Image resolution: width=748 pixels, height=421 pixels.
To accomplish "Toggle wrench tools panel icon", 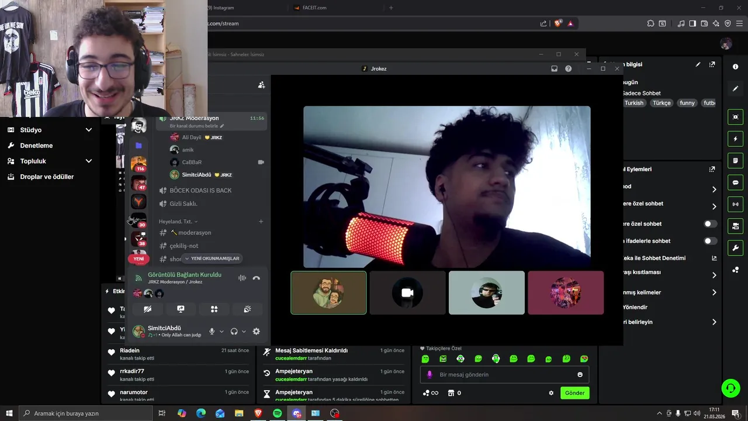I will click(735, 248).
